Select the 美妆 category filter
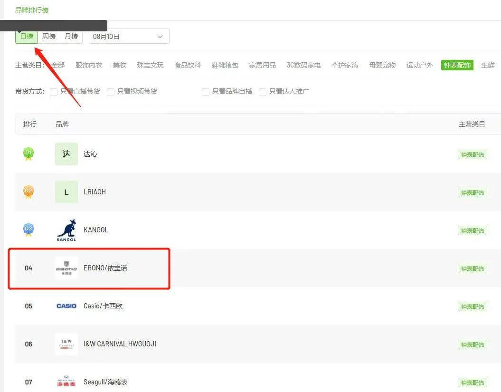Viewport: 501px width, 392px height. pos(120,65)
